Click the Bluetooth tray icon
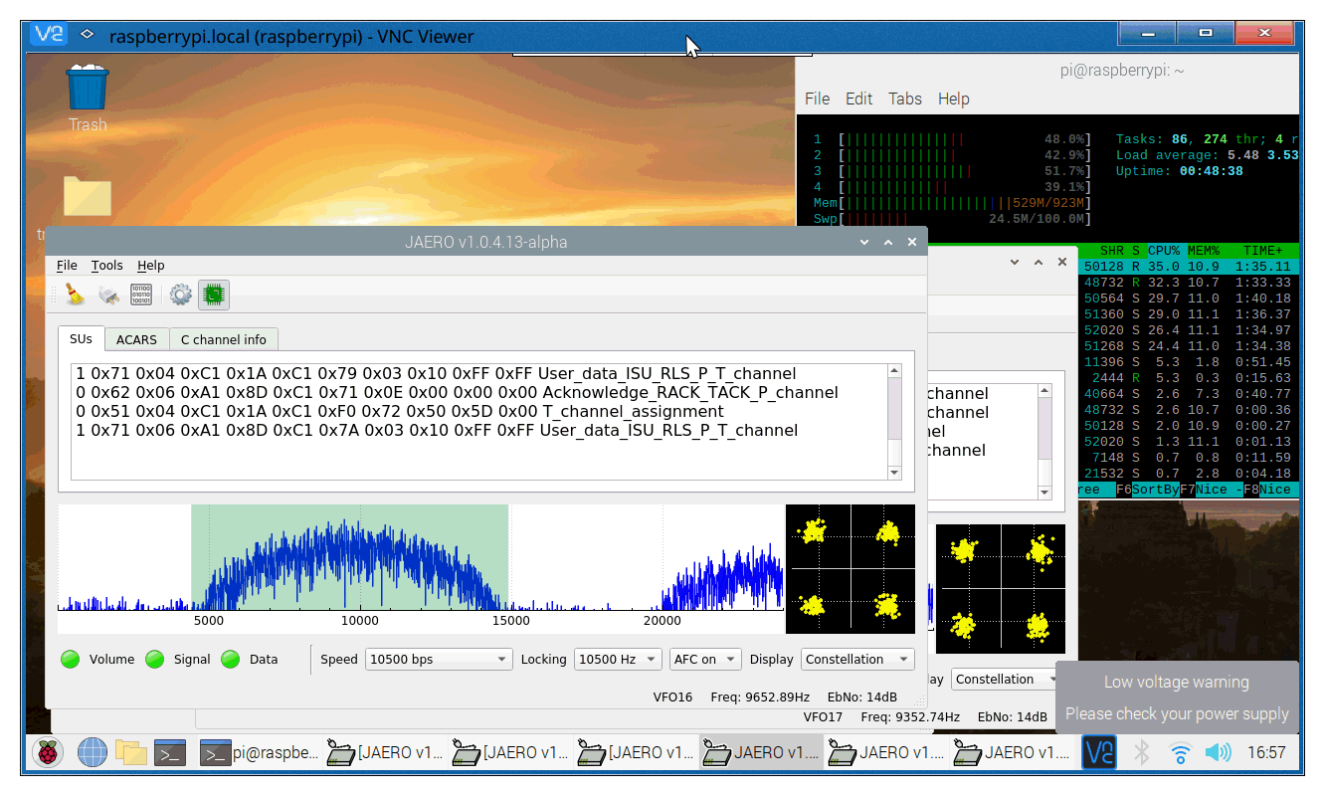 tap(1142, 753)
